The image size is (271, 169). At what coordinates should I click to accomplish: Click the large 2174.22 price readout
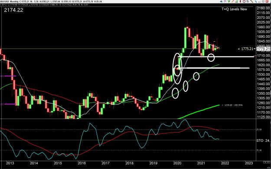[x=13, y=10]
